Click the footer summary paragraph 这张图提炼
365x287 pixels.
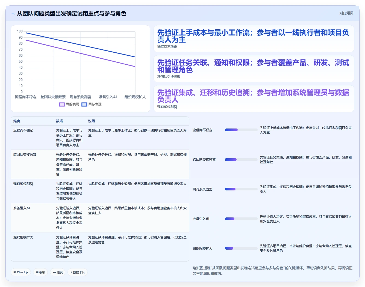(272, 271)
